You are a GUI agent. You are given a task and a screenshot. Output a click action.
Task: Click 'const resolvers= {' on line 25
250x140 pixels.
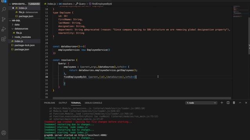pos(65,60)
